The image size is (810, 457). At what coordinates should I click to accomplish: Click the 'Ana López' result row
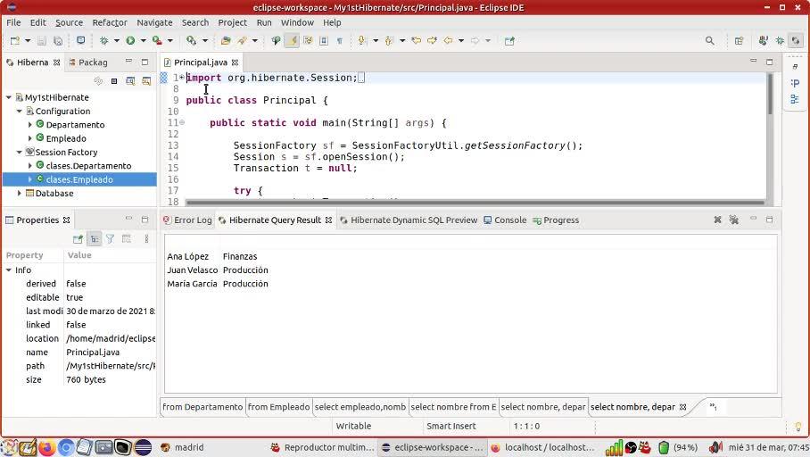point(187,256)
